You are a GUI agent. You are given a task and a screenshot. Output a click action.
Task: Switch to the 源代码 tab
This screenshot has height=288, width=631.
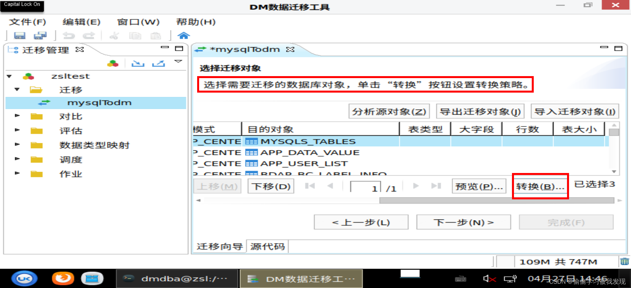click(267, 246)
